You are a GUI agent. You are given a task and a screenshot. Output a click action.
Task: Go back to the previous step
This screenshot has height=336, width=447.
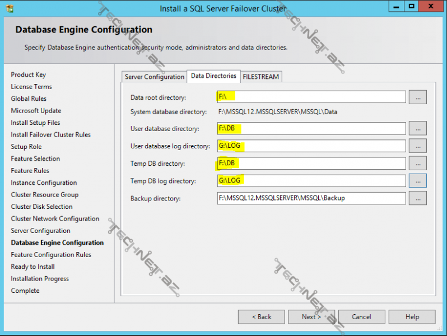tap(261, 317)
